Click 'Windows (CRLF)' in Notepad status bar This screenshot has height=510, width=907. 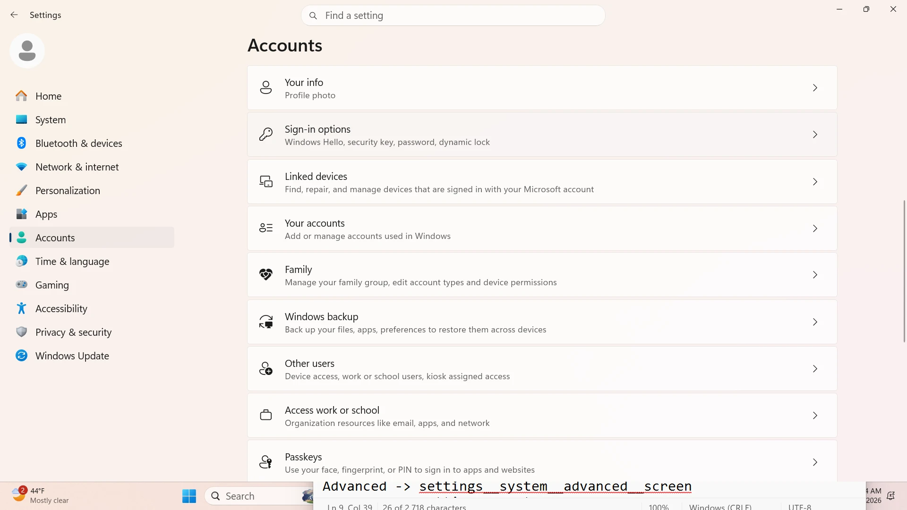pos(720,507)
